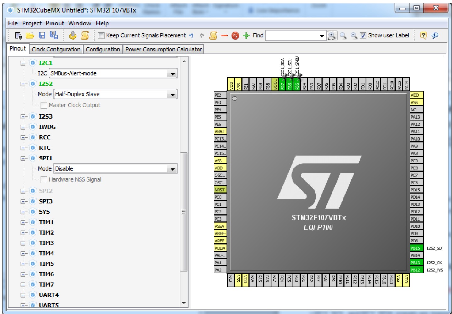This screenshot has height=314, width=452.
Task: Click the yellow icon left of the red minus
Action: [x=213, y=35]
